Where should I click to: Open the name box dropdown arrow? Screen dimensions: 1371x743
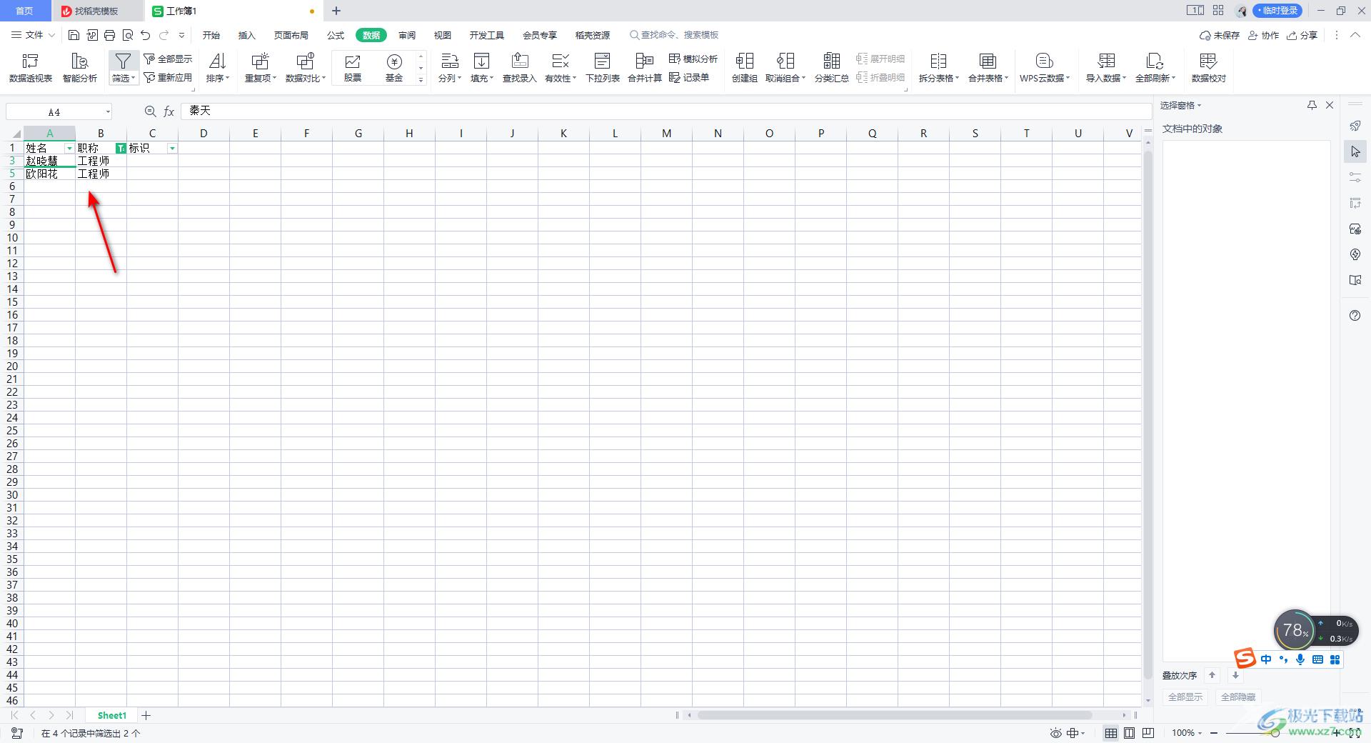[x=108, y=112]
